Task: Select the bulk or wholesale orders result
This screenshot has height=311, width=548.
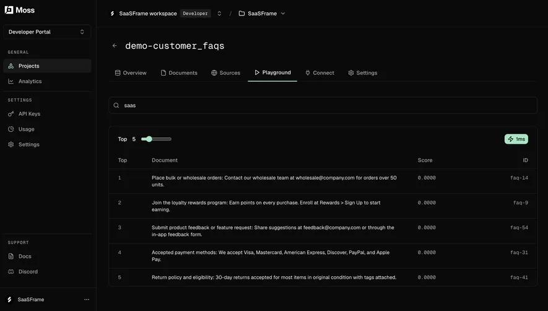Action: click(323, 182)
